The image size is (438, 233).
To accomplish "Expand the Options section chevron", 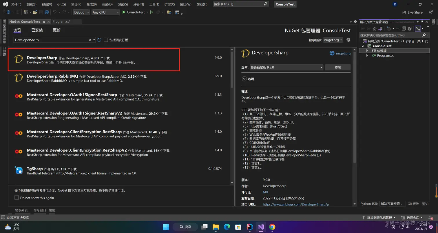I will coord(244,79).
